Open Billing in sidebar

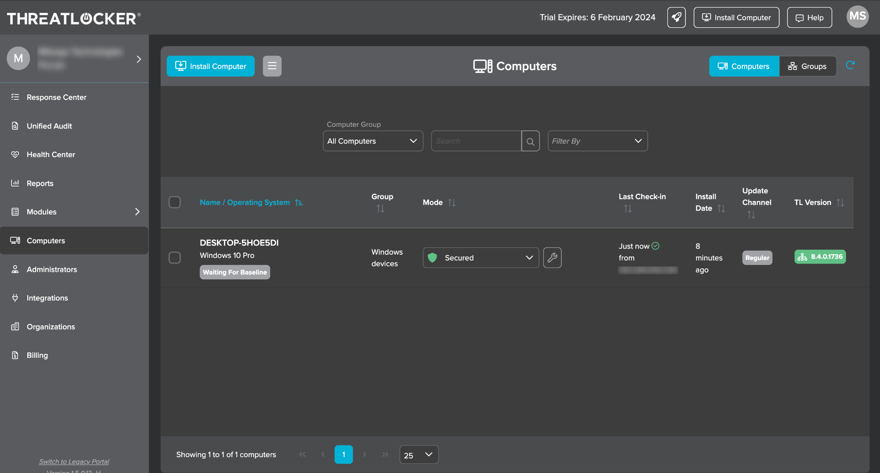[74, 355]
